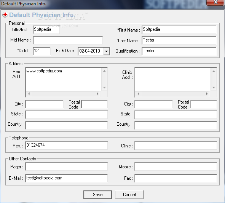This screenshot has width=225, height=203.
Task: Focus the Title/Inst. field
Action: 46,30
